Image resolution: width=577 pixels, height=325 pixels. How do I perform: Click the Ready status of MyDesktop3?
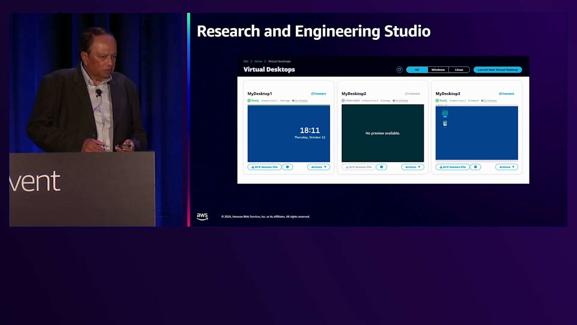tap(441, 101)
